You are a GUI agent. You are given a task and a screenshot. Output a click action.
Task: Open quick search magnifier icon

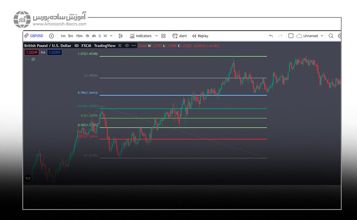coord(331,36)
